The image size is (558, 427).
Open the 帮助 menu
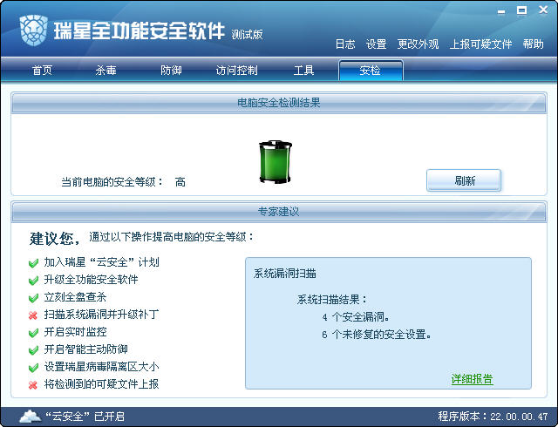coord(533,44)
